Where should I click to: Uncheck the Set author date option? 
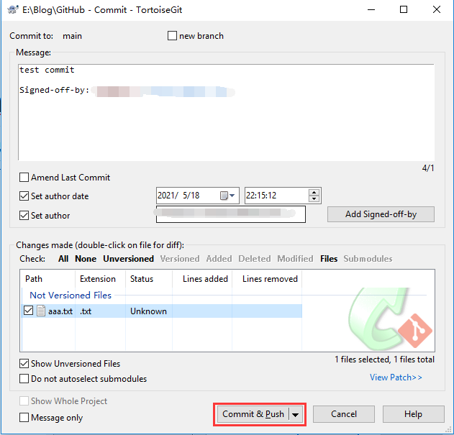click(x=24, y=196)
